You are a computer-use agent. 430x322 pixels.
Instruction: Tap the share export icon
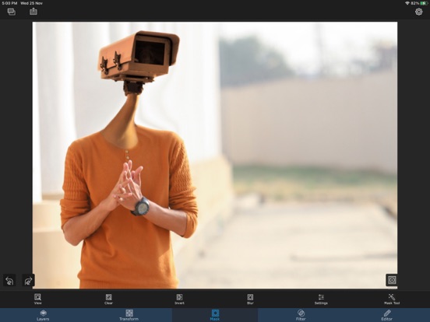coord(33,12)
